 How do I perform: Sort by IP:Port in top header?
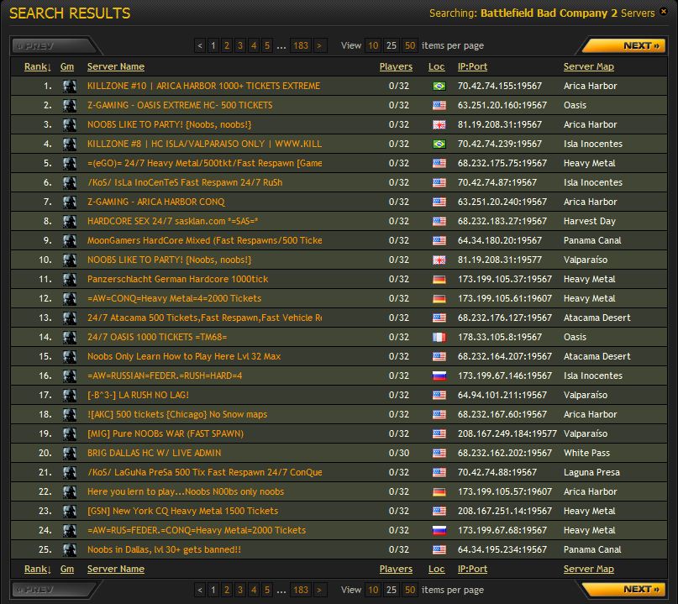472,66
